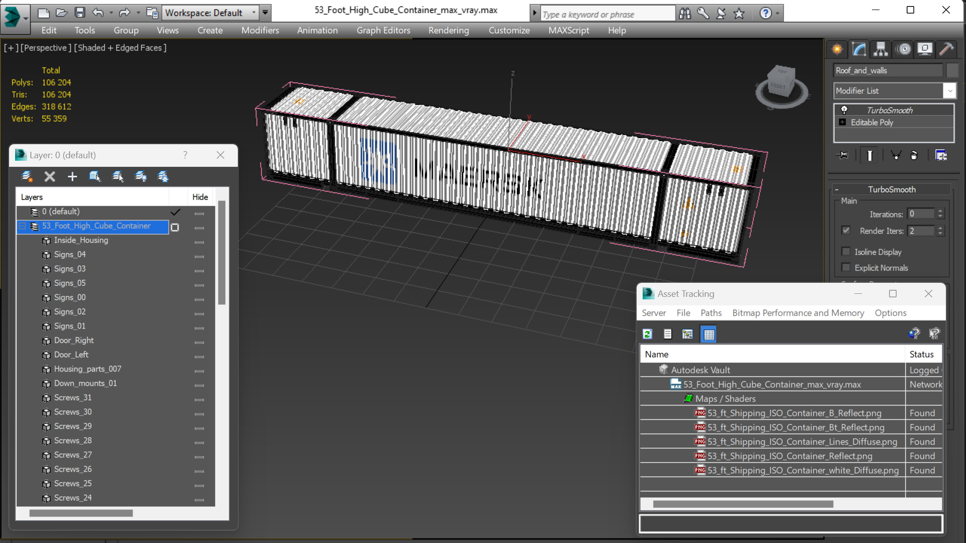Click the search binoculars icon
This screenshot has height=543, width=966.
[x=685, y=14]
